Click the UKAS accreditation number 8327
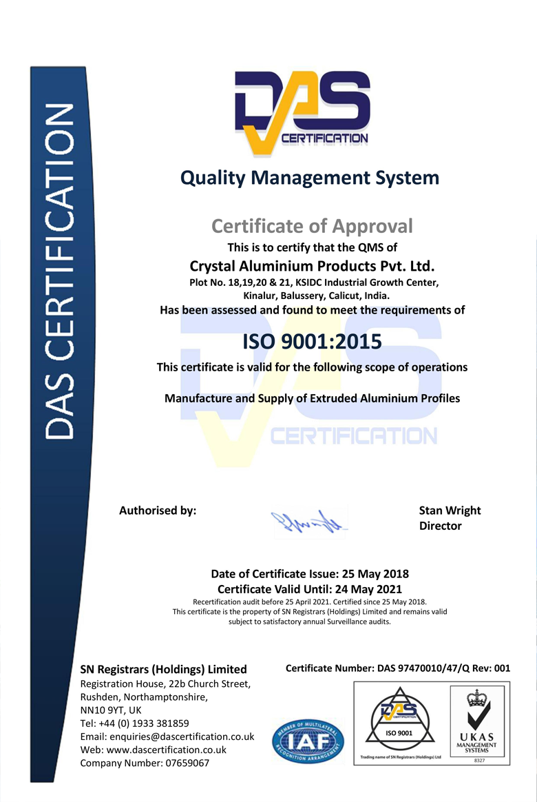 click(478, 759)
